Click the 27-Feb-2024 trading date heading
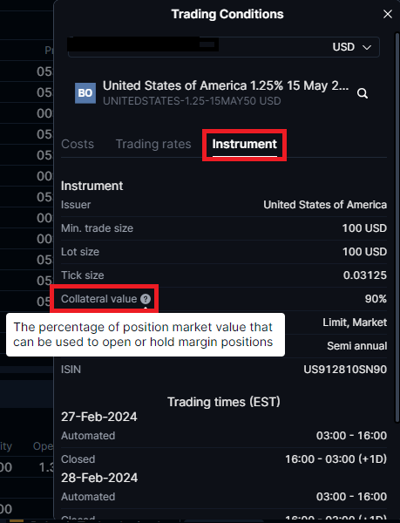400x523 pixels. tap(99, 417)
